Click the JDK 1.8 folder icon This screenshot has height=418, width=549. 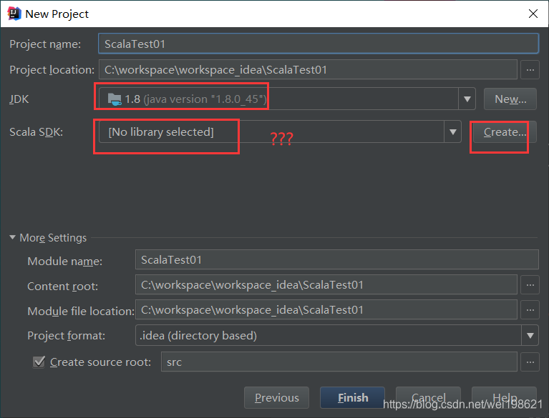click(115, 99)
